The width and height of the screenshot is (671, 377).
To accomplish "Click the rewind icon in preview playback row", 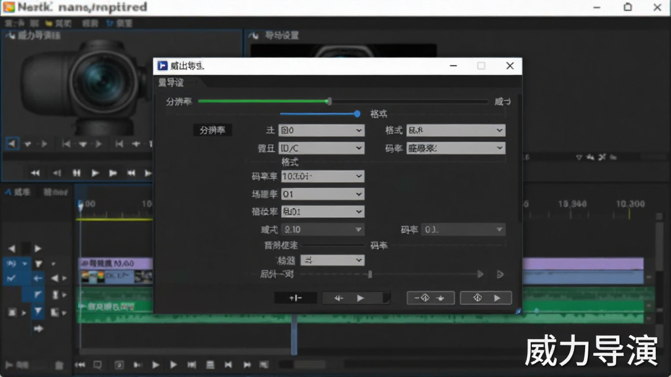I will (35, 173).
